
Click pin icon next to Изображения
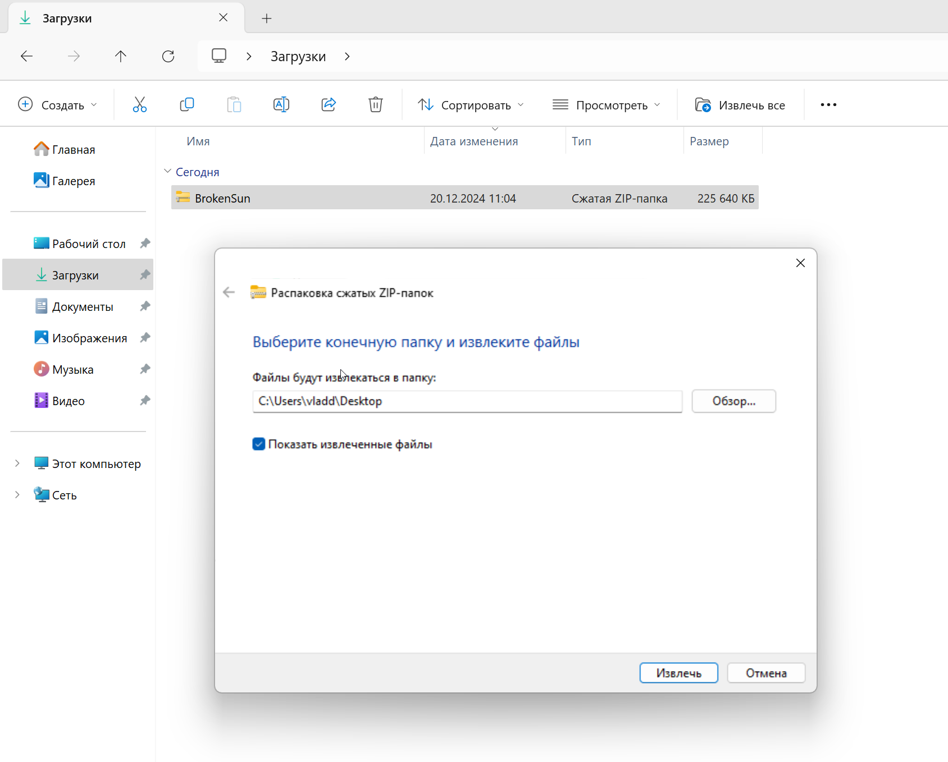click(x=145, y=338)
